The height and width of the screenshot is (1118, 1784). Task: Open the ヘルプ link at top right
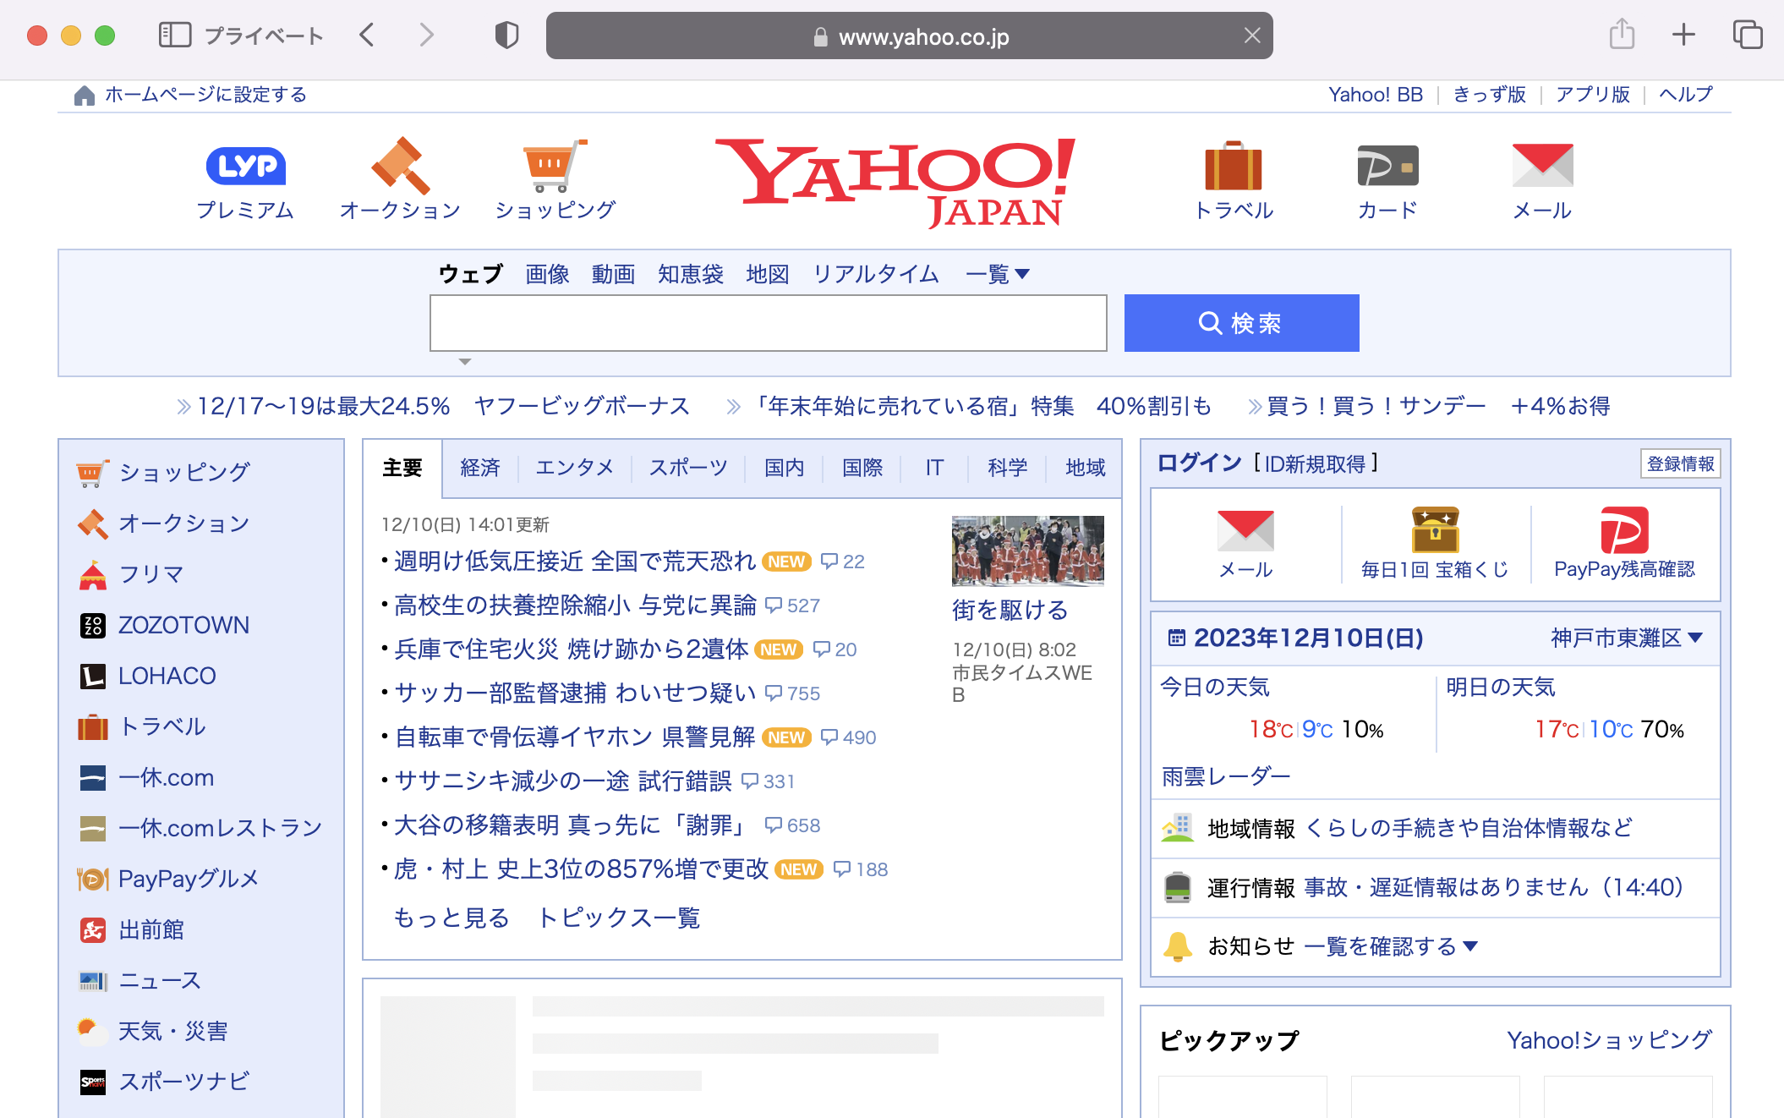point(1686,95)
